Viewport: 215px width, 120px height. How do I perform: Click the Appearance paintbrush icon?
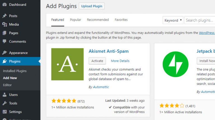4,53
